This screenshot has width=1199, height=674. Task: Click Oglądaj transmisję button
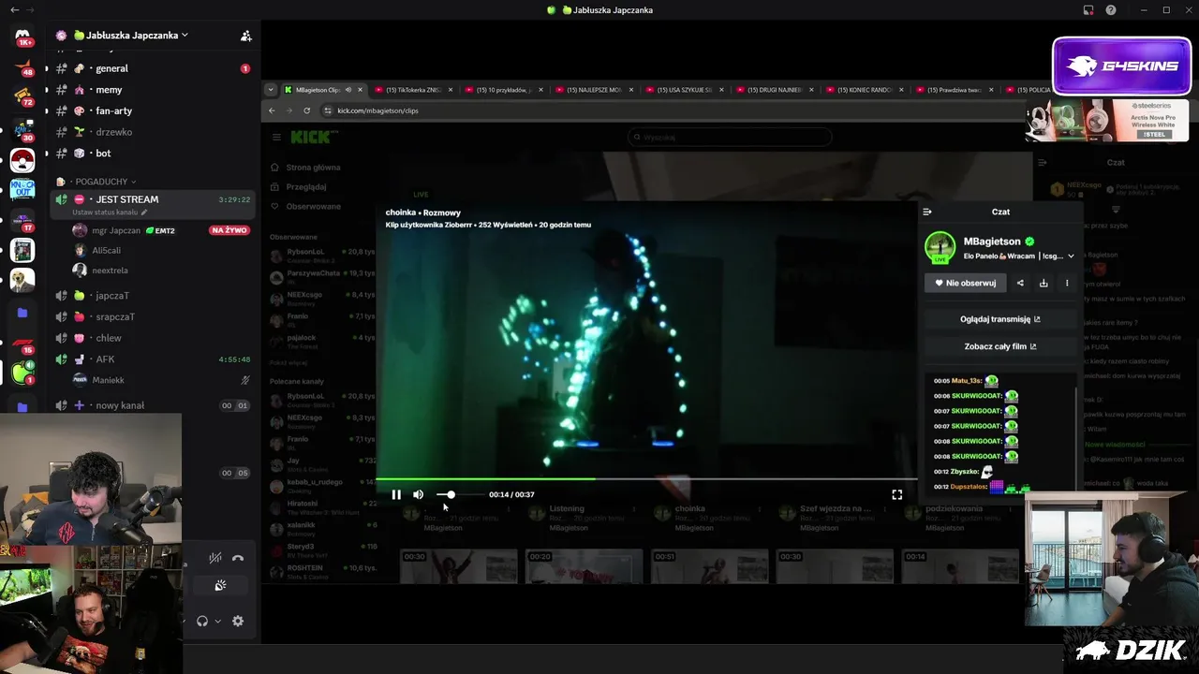click(1000, 319)
